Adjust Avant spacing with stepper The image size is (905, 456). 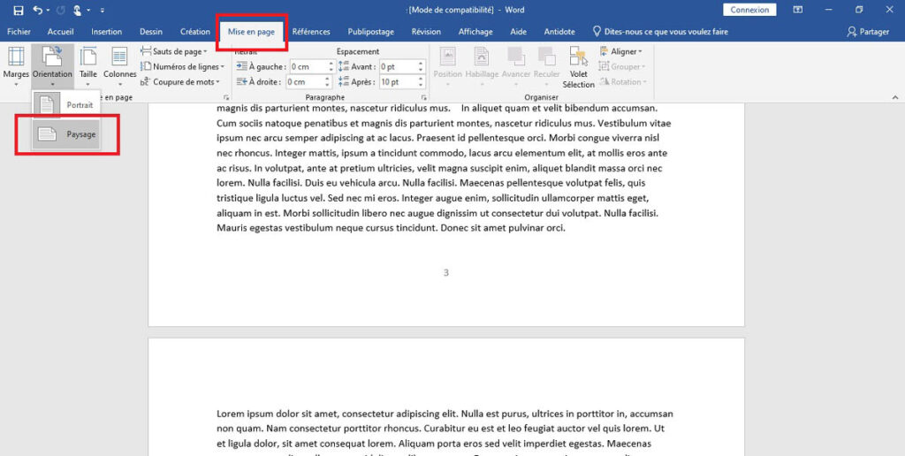click(x=421, y=66)
